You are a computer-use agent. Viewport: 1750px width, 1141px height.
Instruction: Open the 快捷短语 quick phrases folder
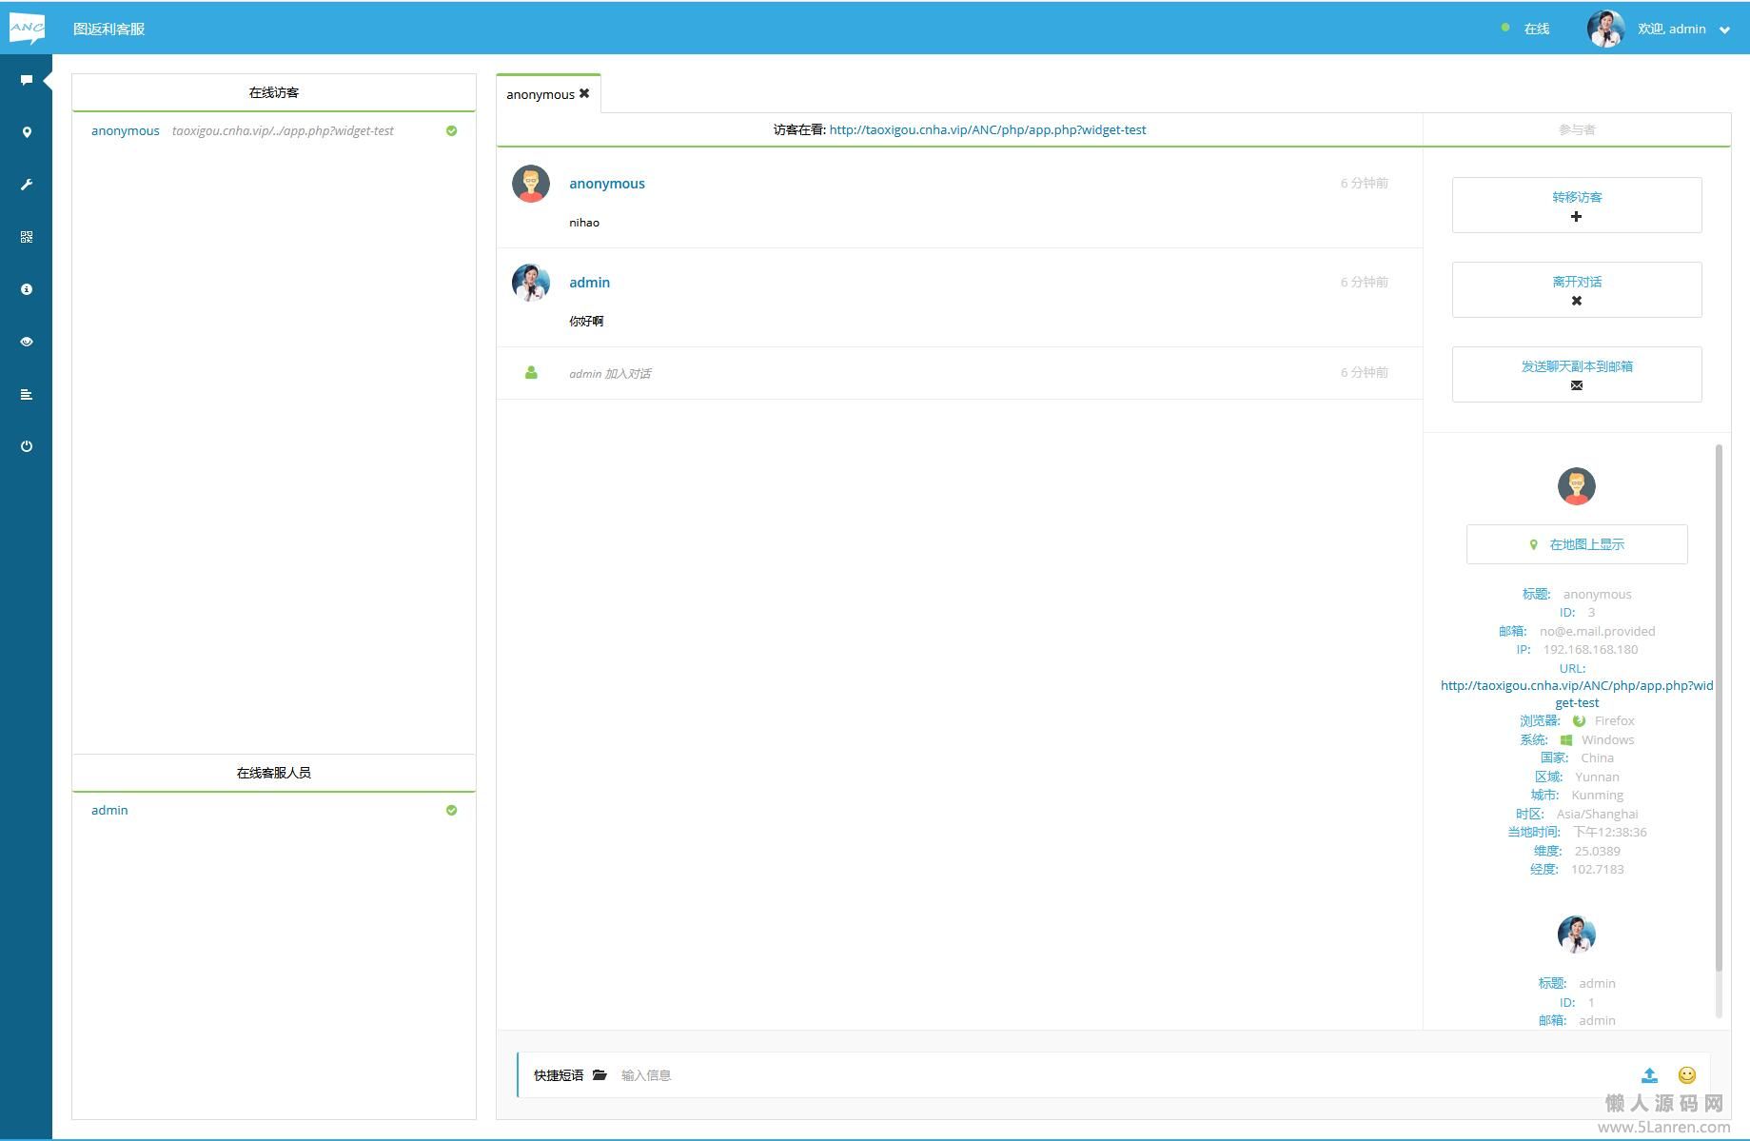tap(600, 1075)
